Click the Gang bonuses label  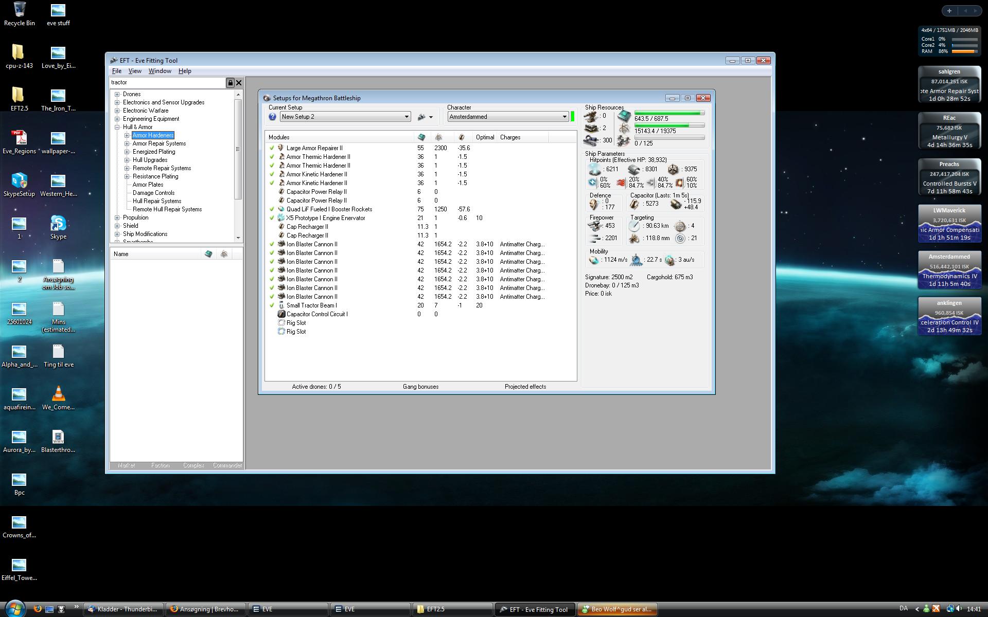tap(420, 387)
